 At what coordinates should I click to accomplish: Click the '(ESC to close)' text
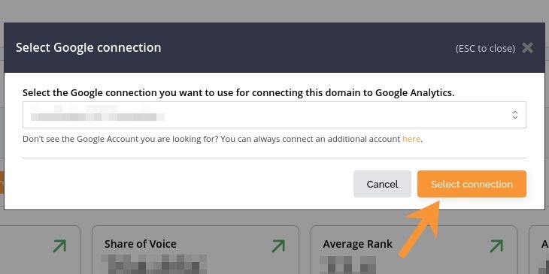point(485,48)
